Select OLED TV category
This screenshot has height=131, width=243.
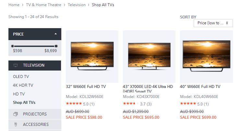coord(21,77)
